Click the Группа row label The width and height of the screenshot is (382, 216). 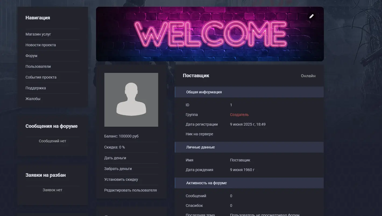click(192, 115)
